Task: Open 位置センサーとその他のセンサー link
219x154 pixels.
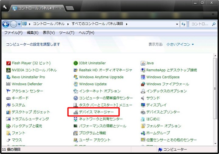Action: click(172, 140)
